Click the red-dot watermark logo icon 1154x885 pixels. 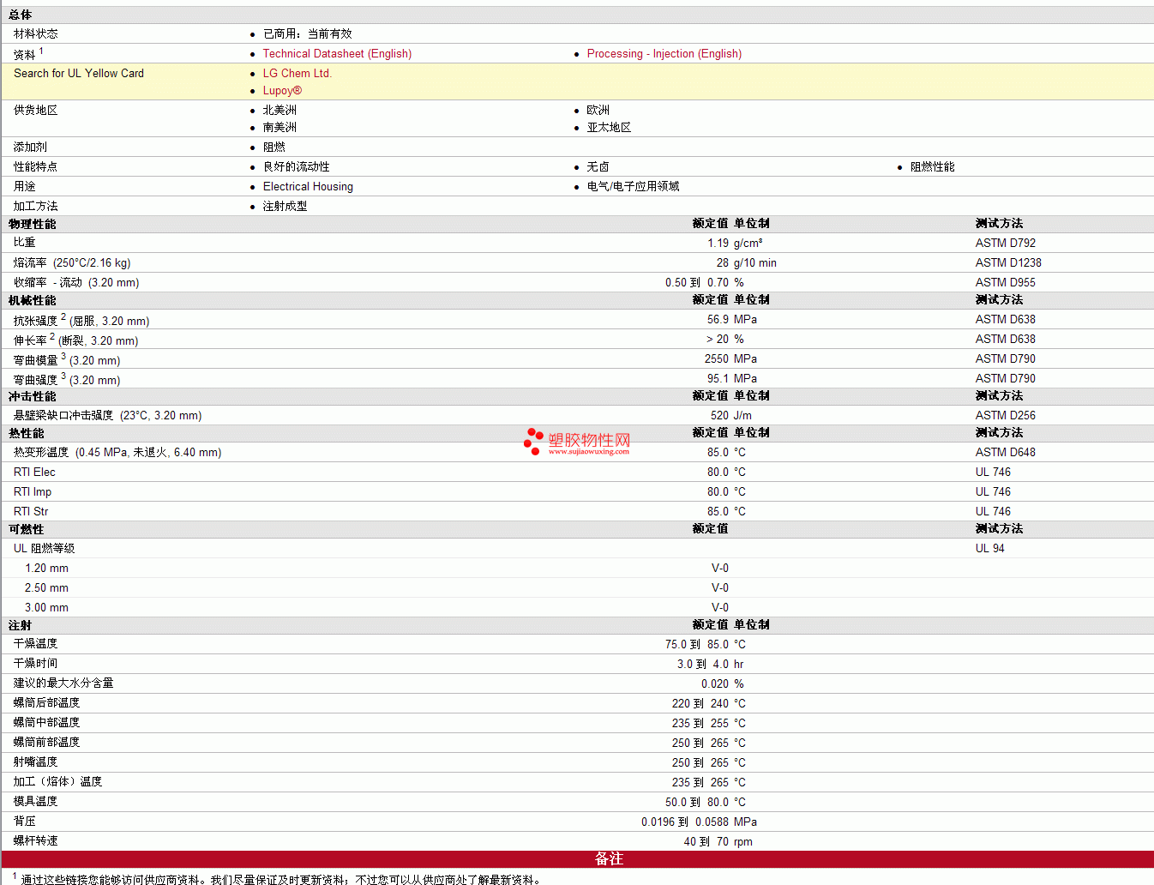coord(533,441)
